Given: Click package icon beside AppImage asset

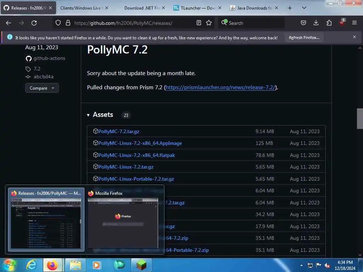Looking at the screenshot, I should [x=95, y=143].
